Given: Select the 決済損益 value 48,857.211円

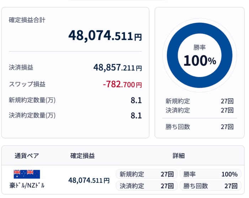Looking at the screenshot, I should [x=117, y=67].
